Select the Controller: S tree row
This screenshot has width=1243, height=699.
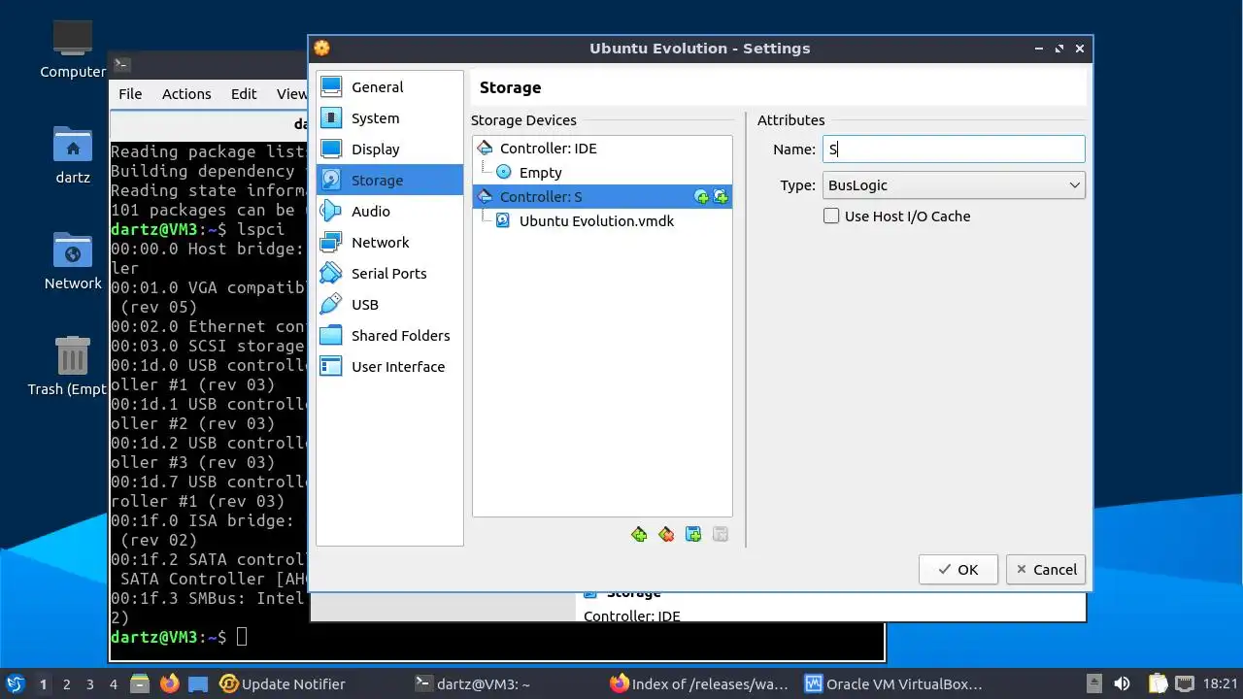pos(602,197)
